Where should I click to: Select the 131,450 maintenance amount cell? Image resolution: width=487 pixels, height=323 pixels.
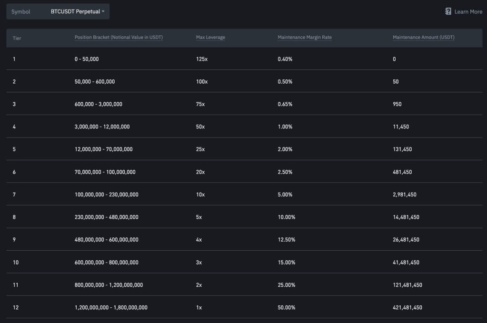402,149
